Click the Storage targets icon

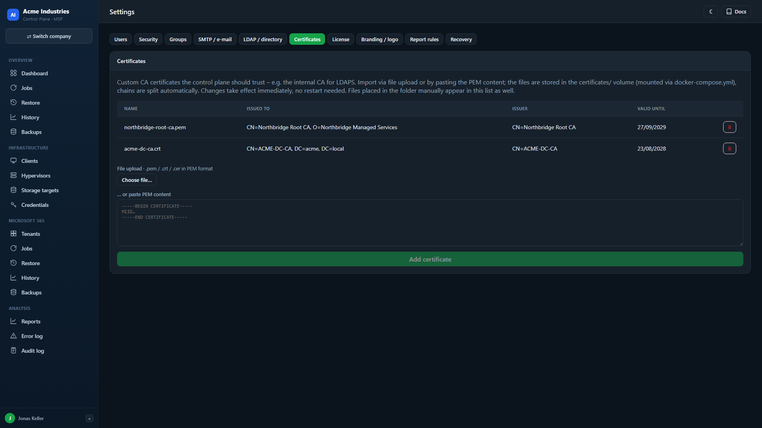pyautogui.click(x=13, y=190)
